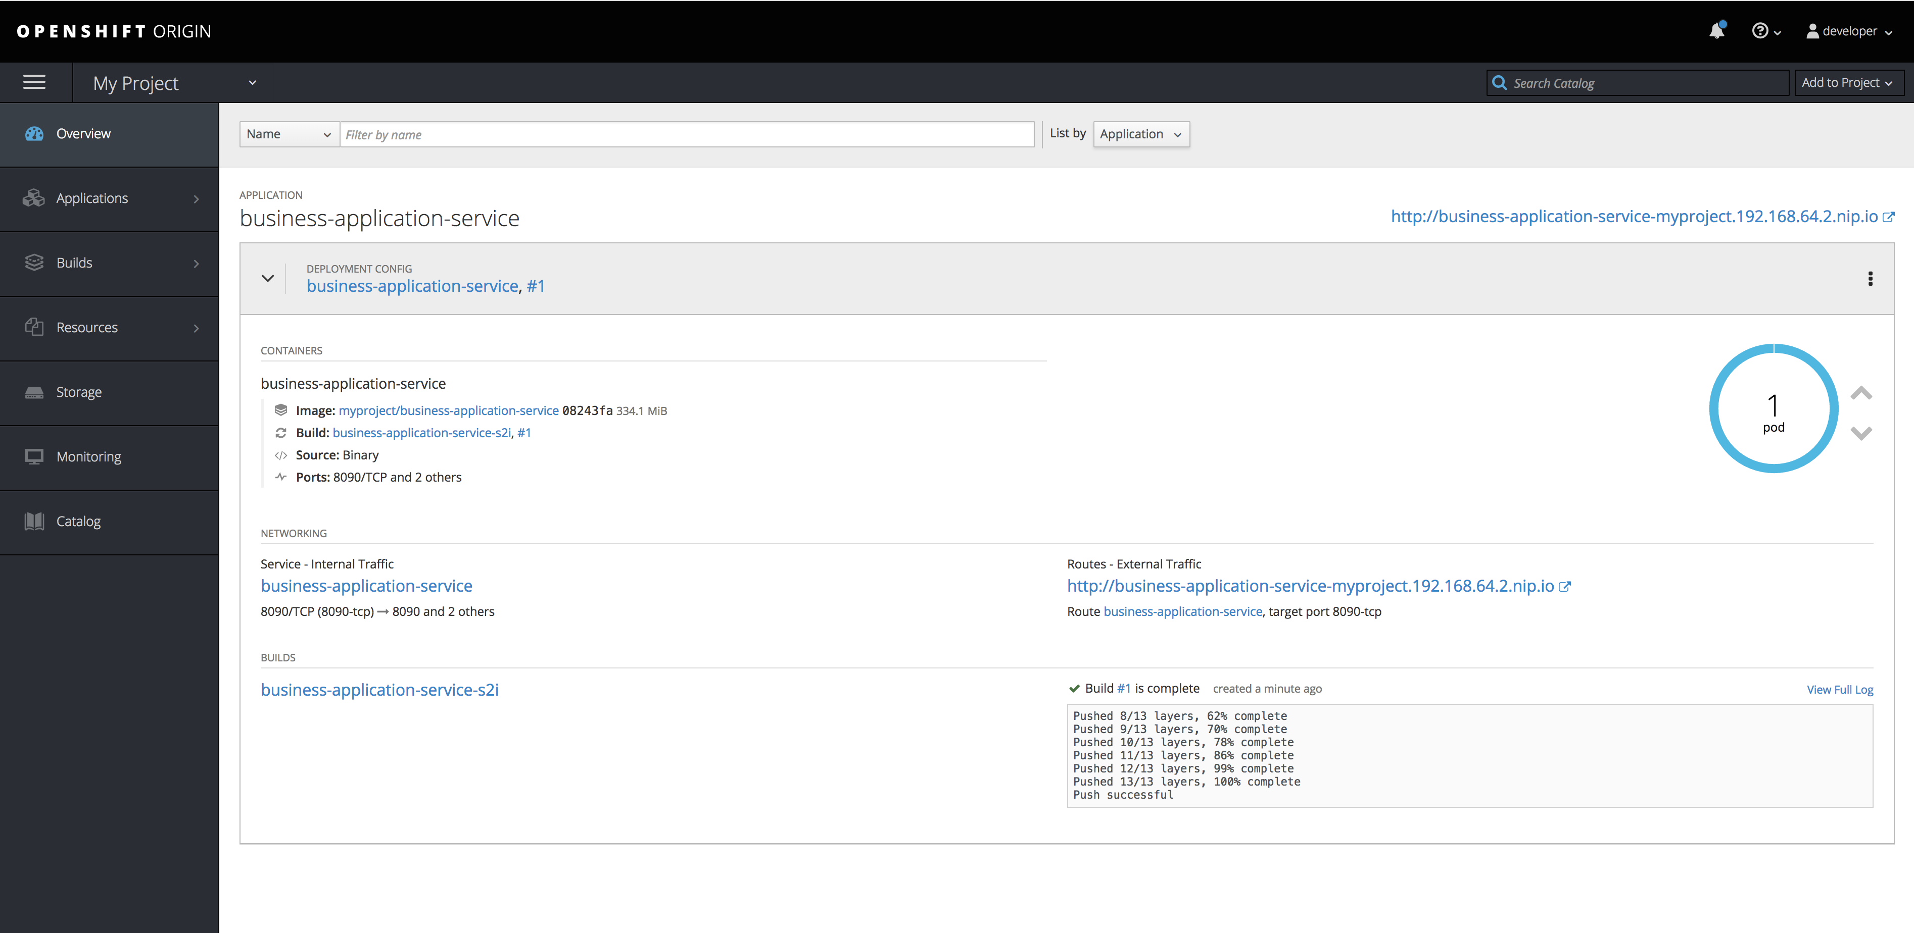The image size is (1914, 933).
Task: Click the notifications bell icon
Action: (1716, 31)
